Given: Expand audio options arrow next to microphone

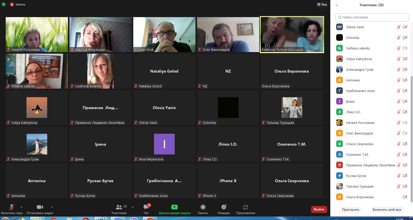Looking at the screenshot, I should point(22,207).
